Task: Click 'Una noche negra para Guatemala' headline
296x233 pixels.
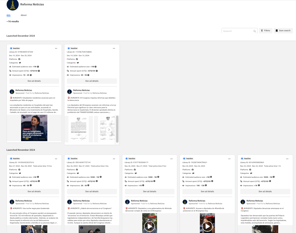Action: 36,208
